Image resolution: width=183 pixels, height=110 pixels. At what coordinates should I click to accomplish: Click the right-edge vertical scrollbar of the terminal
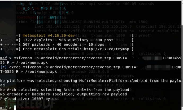[x=182, y=56]
